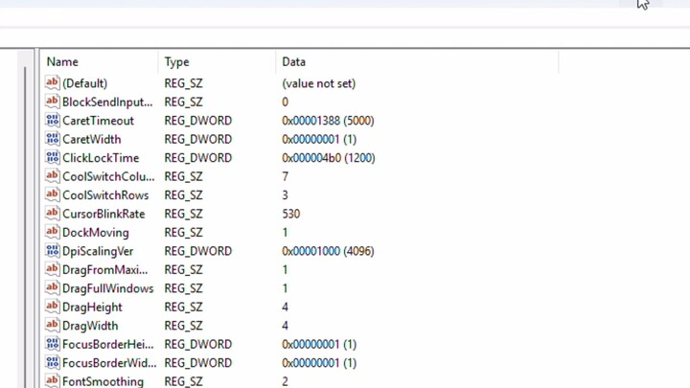The width and height of the screenshot is (690, 388).
Task: Click the '(value not set)' data cell
Action: click(318, 83)
